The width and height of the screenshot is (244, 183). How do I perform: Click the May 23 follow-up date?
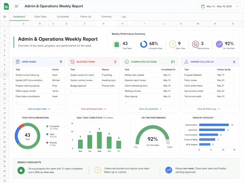point(221,97)
